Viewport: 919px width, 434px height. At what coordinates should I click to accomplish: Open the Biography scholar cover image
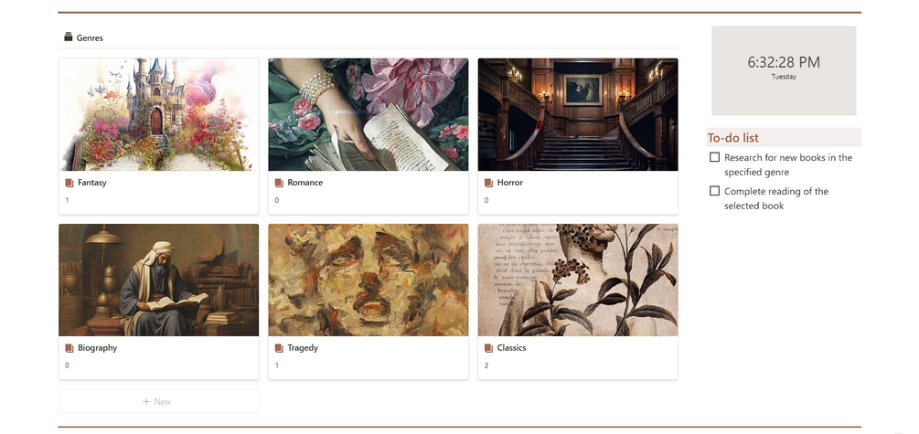point(159,280)
